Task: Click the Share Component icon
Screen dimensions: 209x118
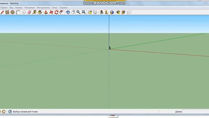Action: click(128, 12)
